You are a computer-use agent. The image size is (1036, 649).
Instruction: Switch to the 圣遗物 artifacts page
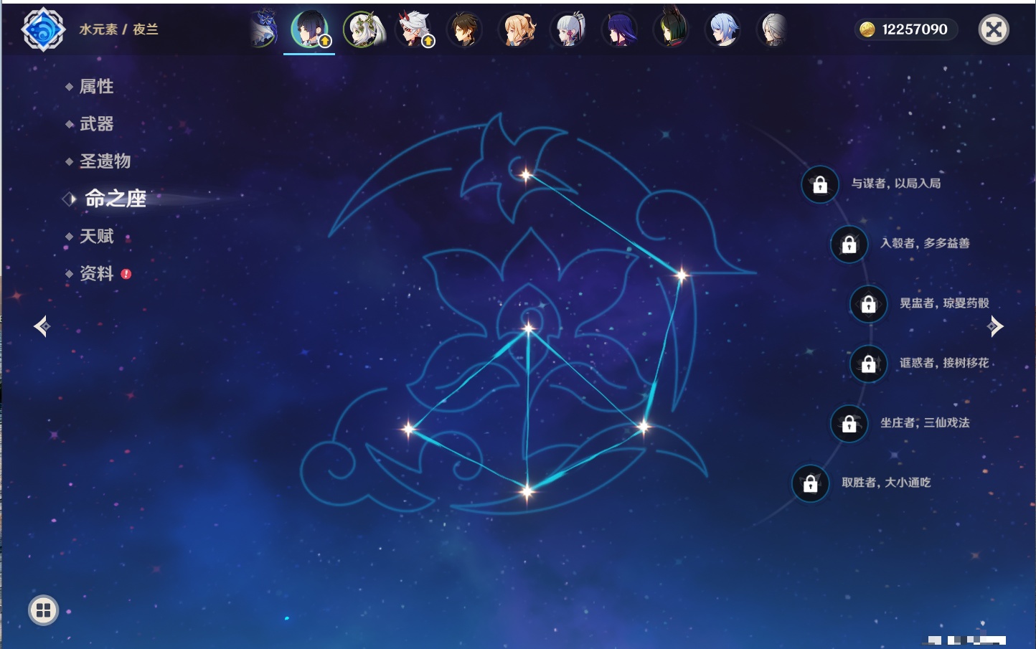tap(105, 161)
